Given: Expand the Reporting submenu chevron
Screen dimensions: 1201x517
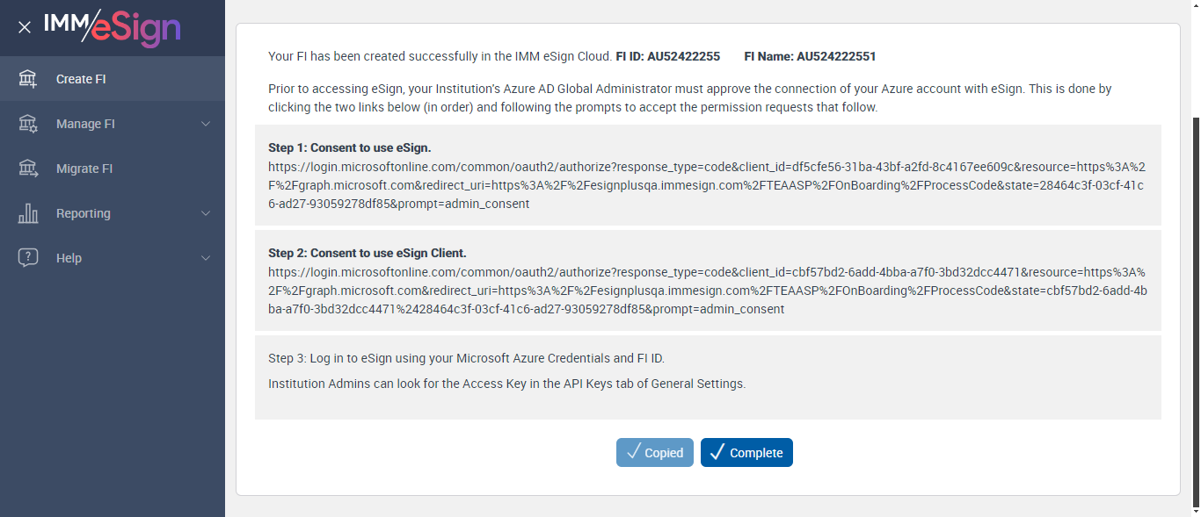Looking at the screenshot, I should [206, 213].
